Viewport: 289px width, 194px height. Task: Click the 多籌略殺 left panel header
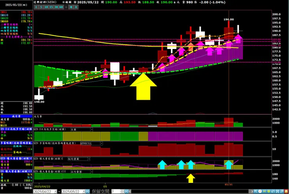click(x=16, y=143)
